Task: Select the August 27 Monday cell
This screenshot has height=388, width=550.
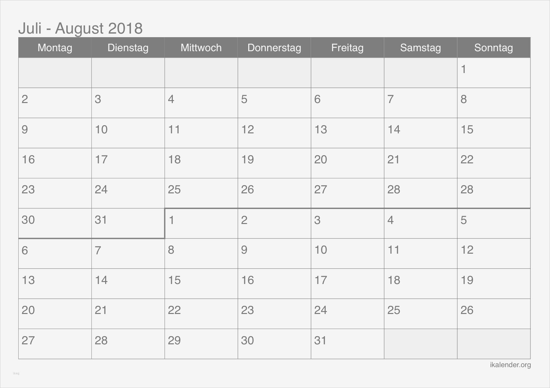Action: (x=55, y=344)
